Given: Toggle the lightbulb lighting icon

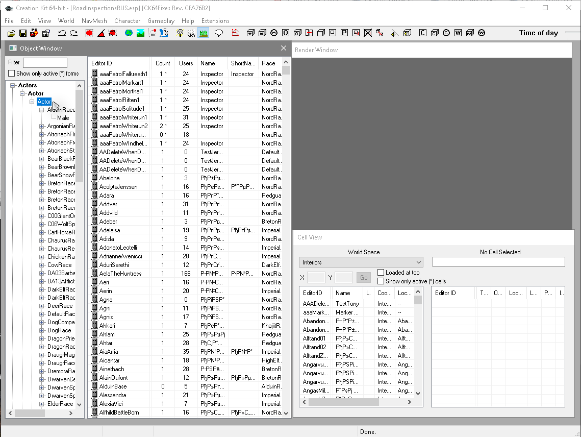Looking at the screenshot, I should (x=180, y=33).
